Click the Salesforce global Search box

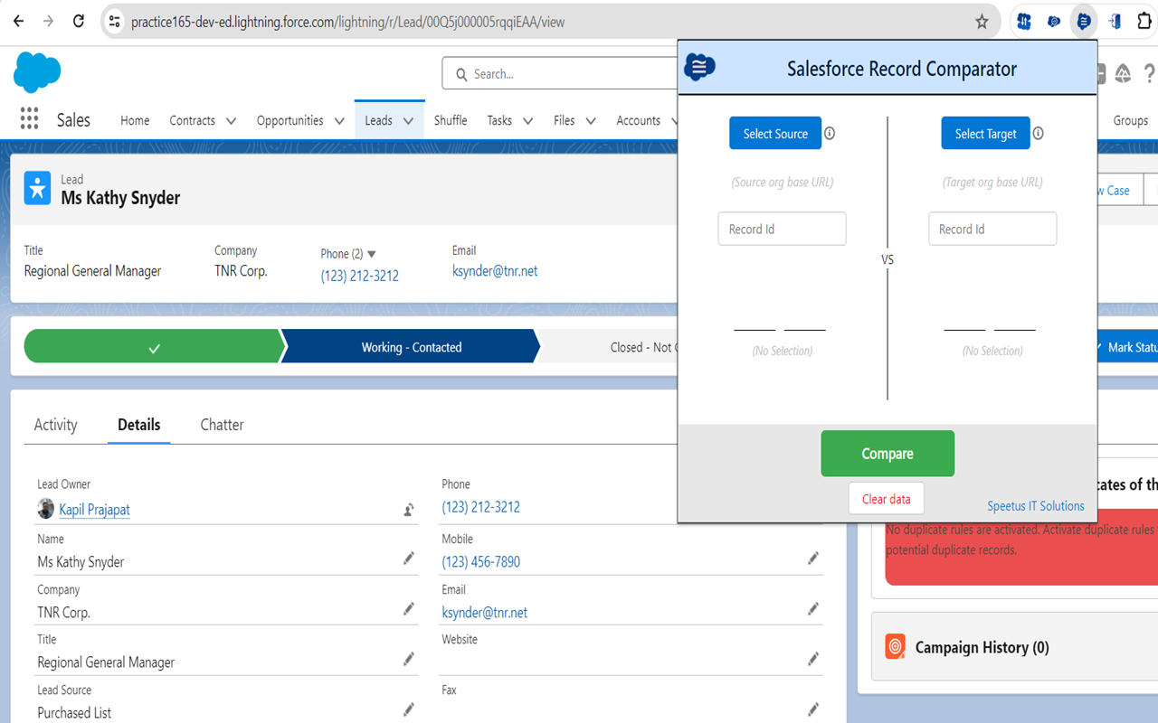coord(559,74)
